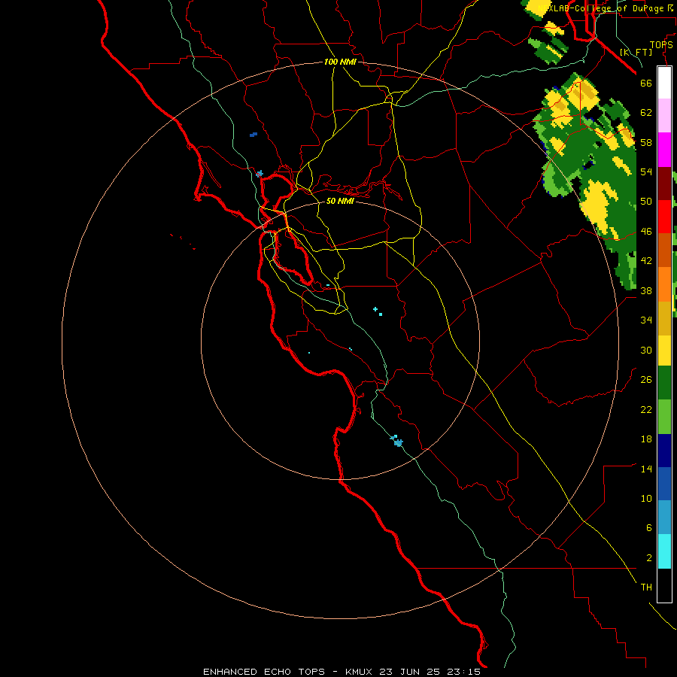Click the KMUX station identifier in caption
677x677 pixels.
pyautogui.click(x=360, y=672)
